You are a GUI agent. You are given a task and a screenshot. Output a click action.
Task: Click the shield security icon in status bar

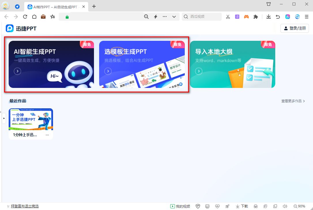click(x=198, y=206)
